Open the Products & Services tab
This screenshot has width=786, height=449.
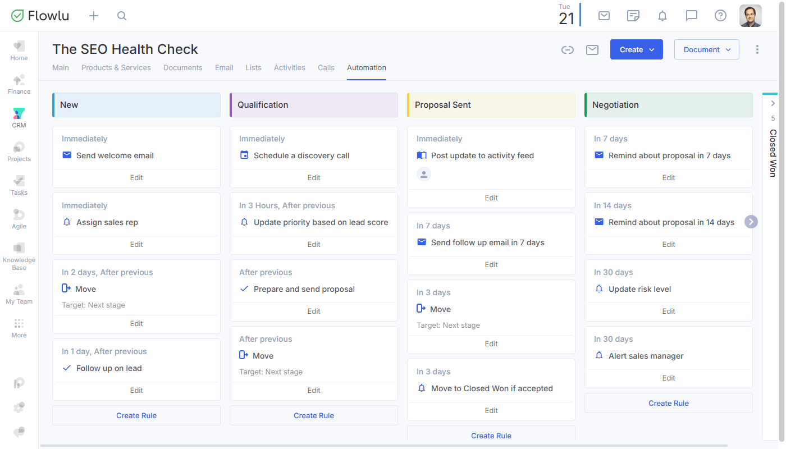116,67
